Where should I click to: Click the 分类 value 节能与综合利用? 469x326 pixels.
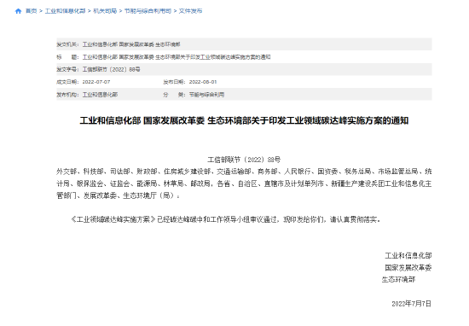(206, 95)
